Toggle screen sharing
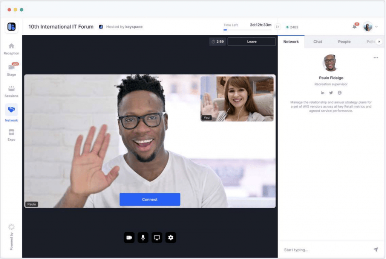386x259 pixels. (x=157, y=238)
